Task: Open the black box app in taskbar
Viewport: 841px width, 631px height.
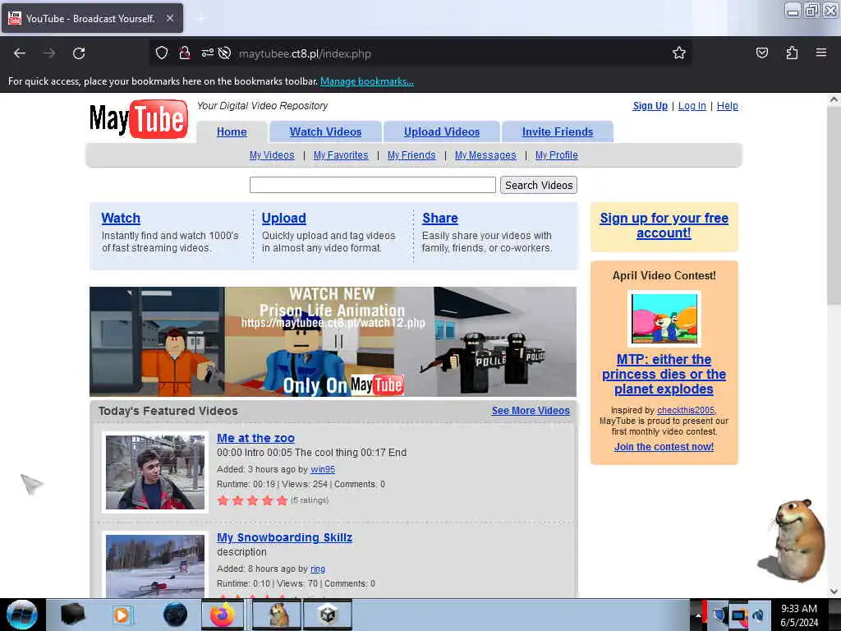Action: [72, 615]
